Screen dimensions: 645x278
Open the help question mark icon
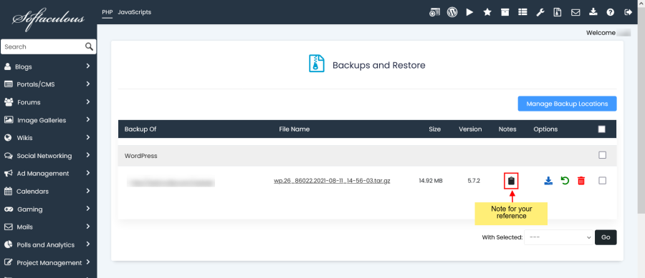pyautogui.click(x=611, y=12)
